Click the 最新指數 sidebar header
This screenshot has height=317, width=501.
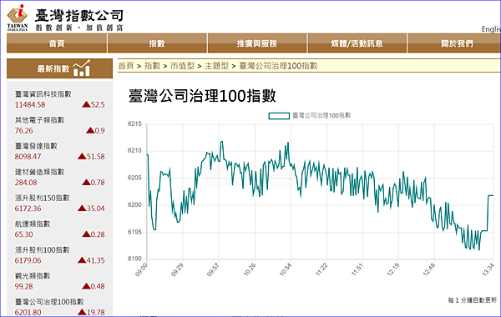(x=60, y=68)
